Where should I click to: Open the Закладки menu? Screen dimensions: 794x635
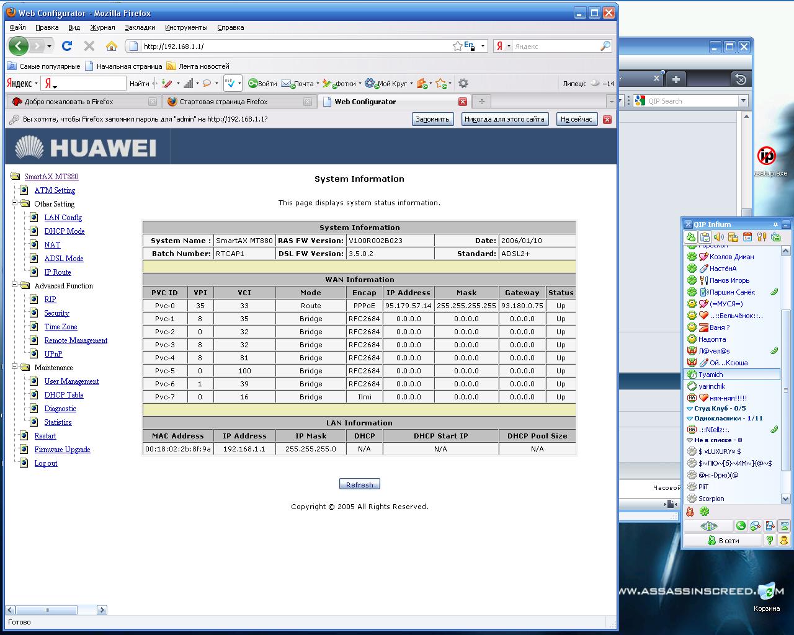click(x=140, y=27)
